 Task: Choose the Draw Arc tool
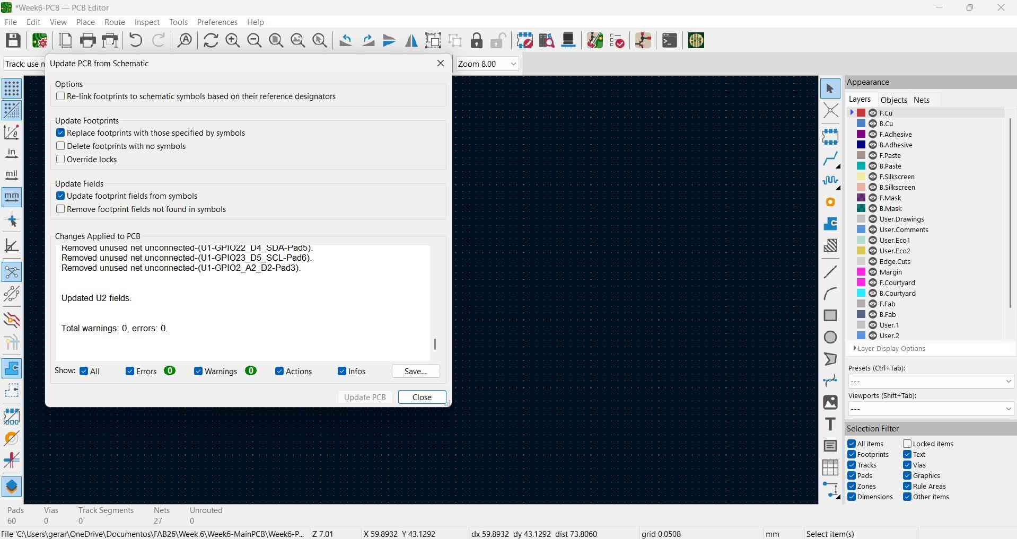click(830, 294)
